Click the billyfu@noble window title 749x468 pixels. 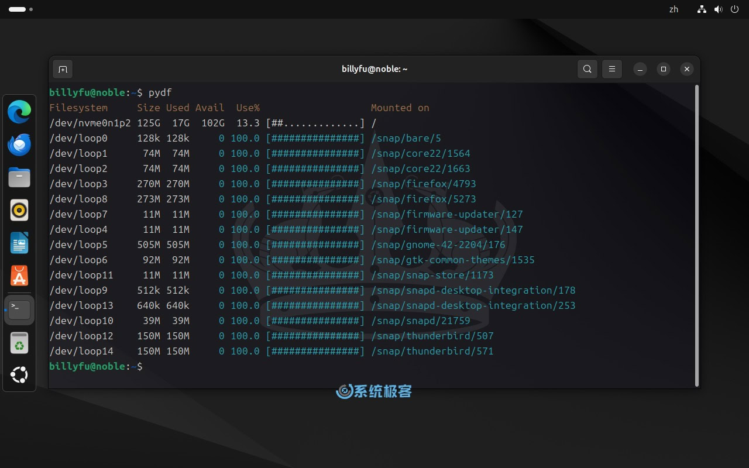point(374,69)
